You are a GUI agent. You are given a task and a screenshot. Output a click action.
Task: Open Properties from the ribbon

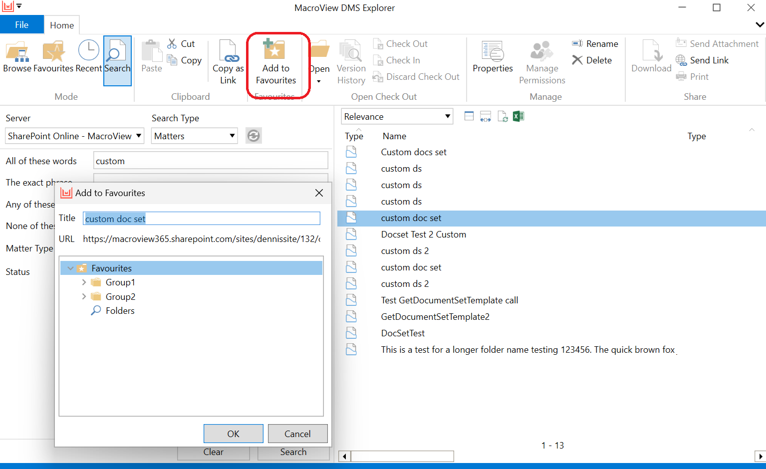[x=493, y=57]
